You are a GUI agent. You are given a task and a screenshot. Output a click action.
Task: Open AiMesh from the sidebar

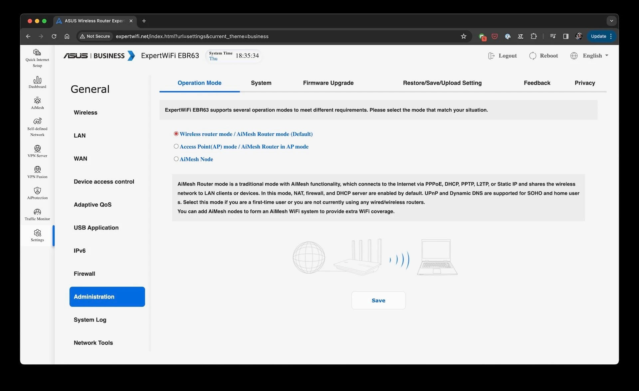point(37,103)
